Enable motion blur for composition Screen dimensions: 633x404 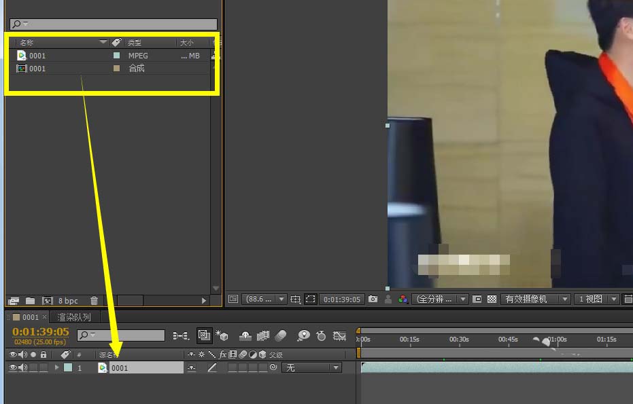click(x=281, y=335)
